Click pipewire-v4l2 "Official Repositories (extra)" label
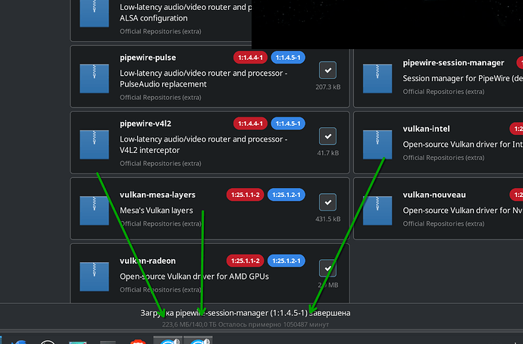This screenshot has width=523, height=344. click(x=161, y=164)
